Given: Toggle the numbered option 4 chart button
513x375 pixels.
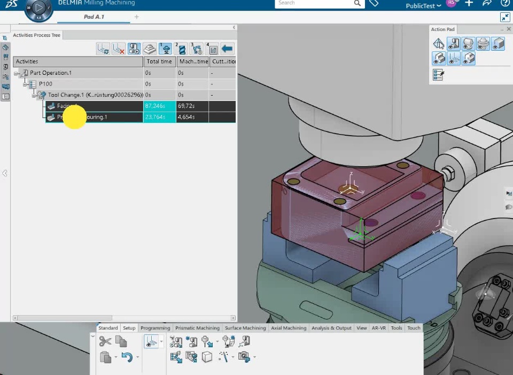Looking at the screenshot, I should pos(212,49).
